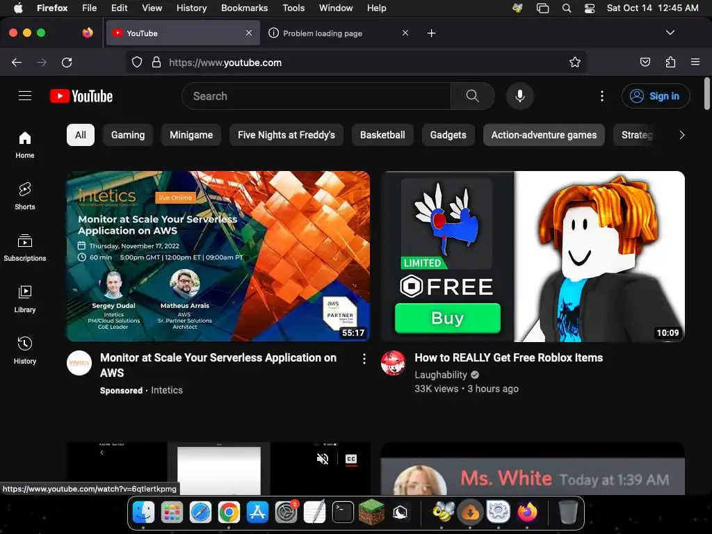Open the Tools menu
The width and height of the screenshot is (712, 534).
(293, 8)
